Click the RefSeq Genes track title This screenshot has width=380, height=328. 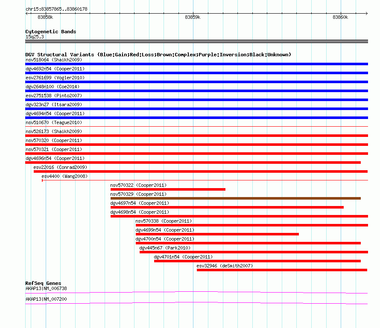(x=44, y=283)
